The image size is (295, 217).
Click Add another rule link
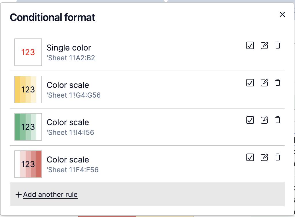(x=50, y=195)
